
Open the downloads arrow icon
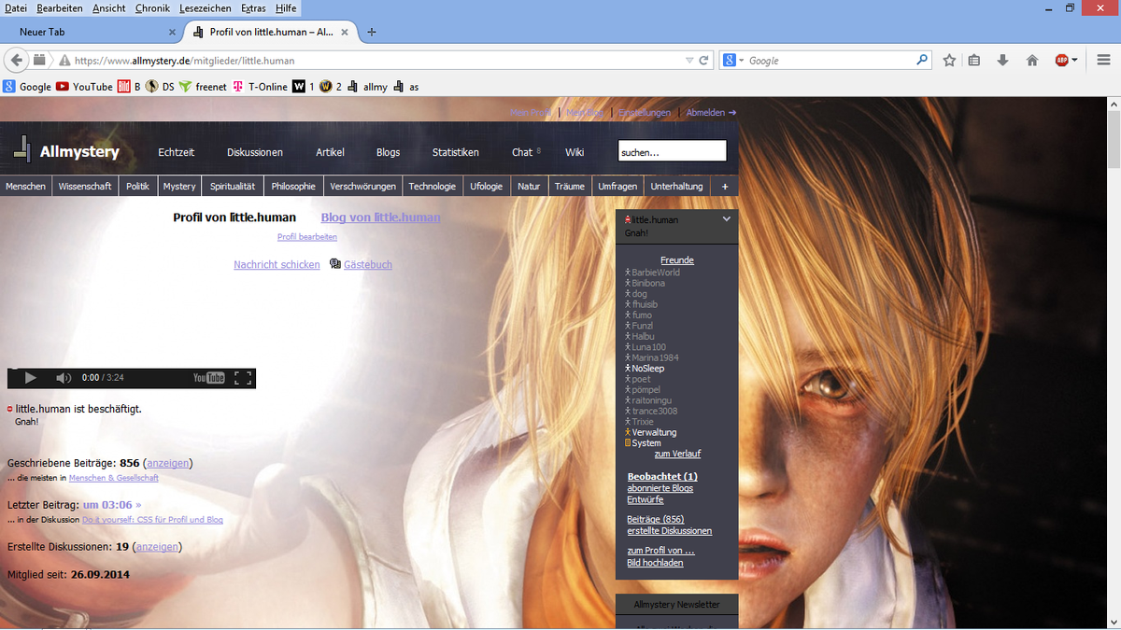1002,60
